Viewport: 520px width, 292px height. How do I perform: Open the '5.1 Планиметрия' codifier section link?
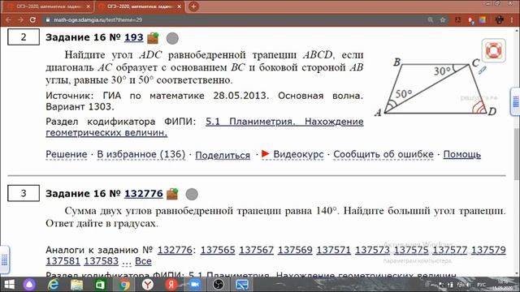point(205,127)
